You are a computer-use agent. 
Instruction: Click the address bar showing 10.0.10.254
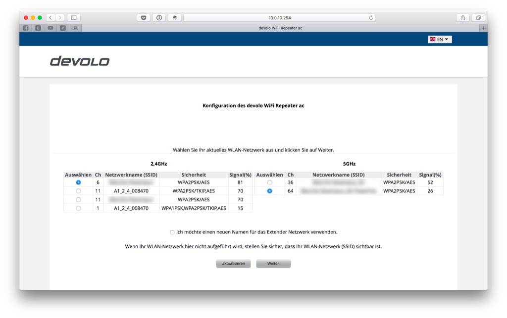pyautogui.click(x=279, y=18)
